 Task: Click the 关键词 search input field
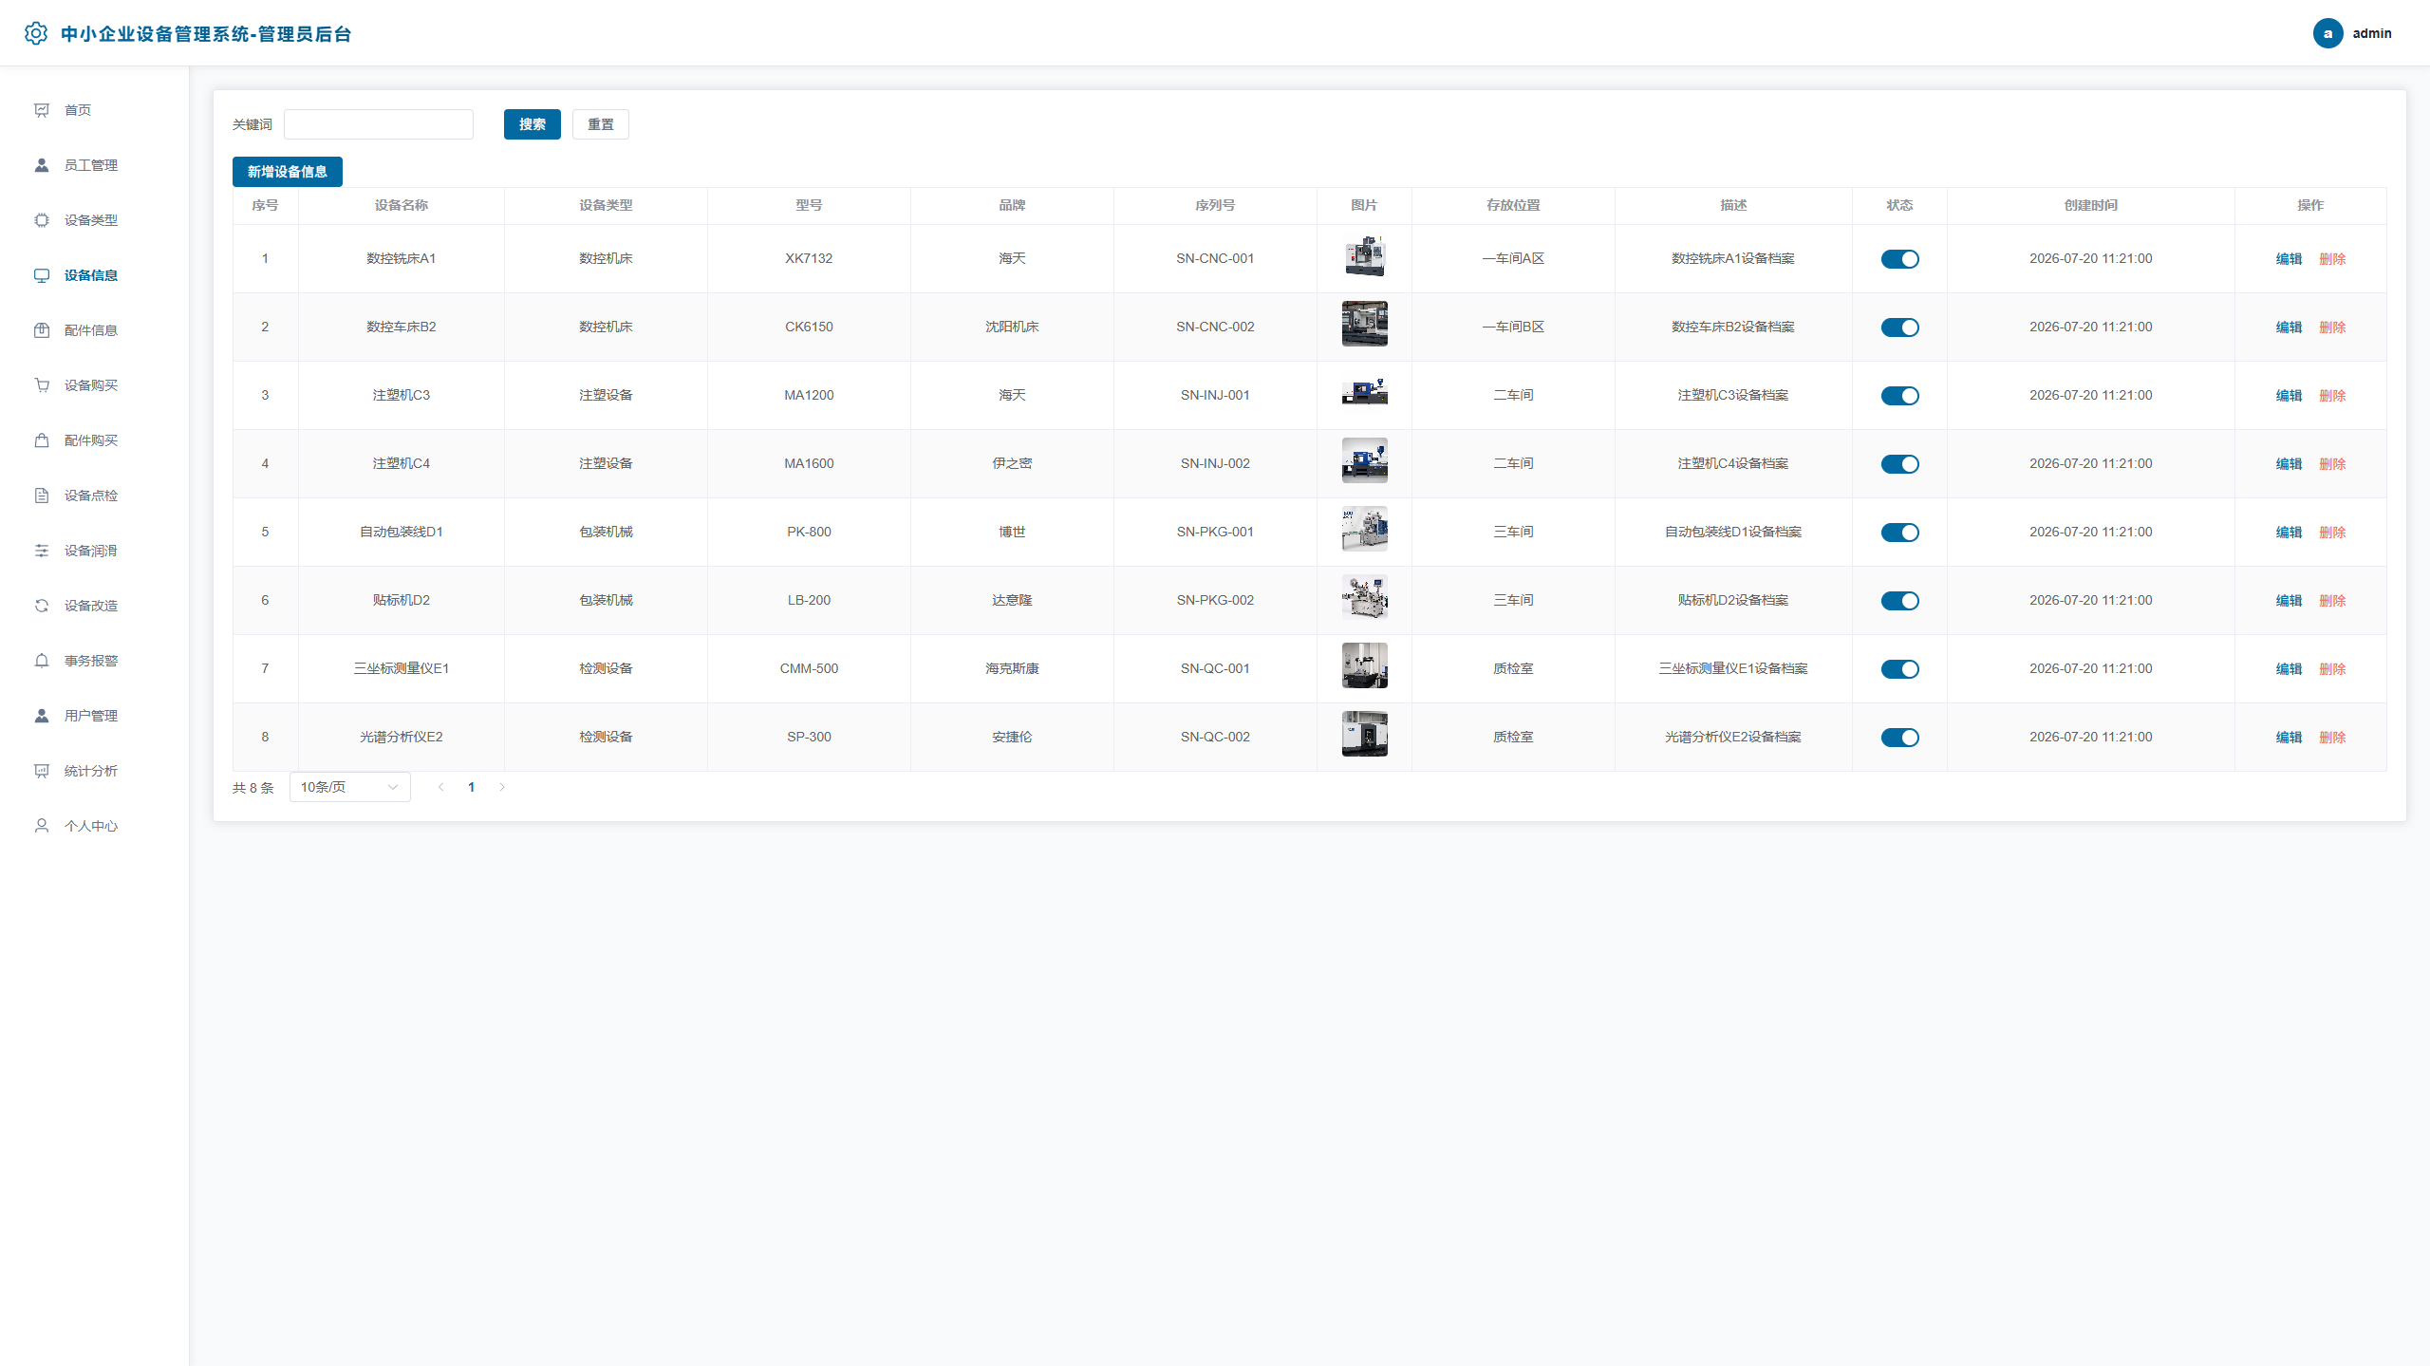(x=378, y=124)
